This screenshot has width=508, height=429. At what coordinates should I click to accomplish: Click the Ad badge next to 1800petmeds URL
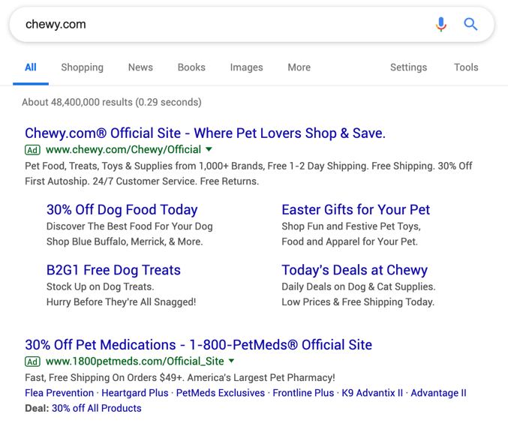pyautogui.click(x=32, y=361)
